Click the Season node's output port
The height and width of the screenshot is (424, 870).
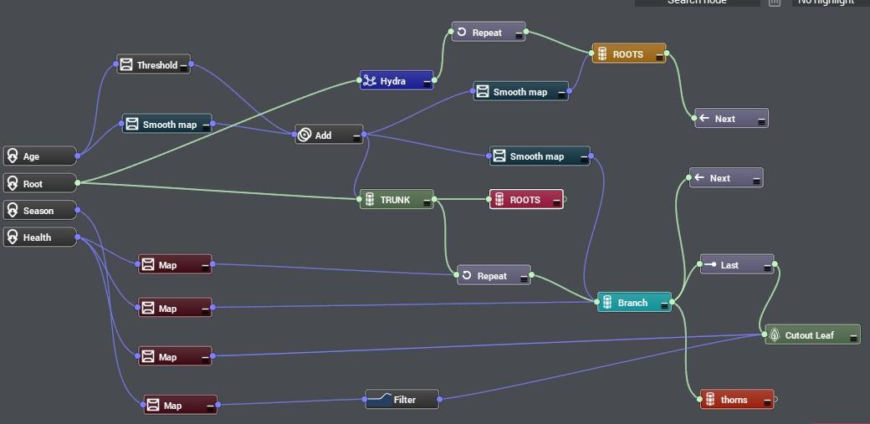77,210
